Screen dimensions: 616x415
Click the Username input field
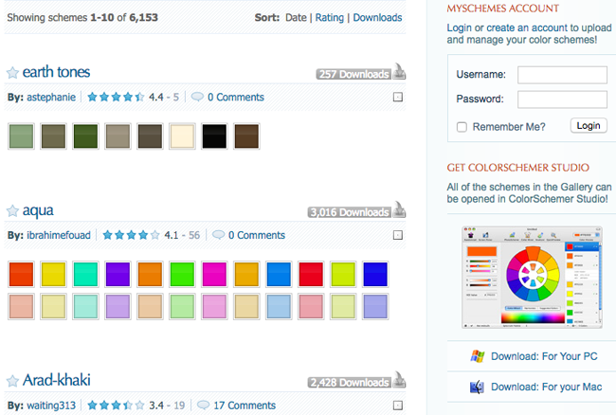[x=562, y=75]
